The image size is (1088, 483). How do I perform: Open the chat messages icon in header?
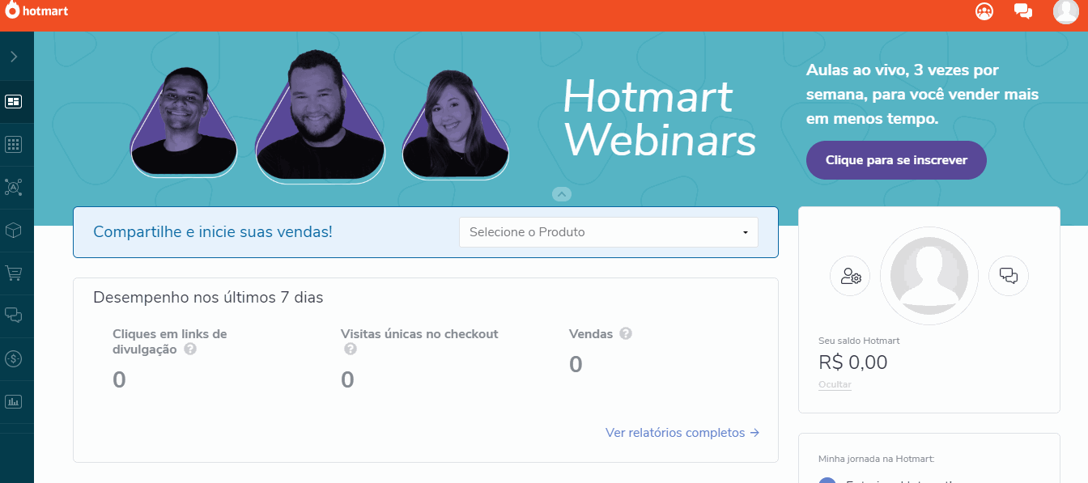1023,11
